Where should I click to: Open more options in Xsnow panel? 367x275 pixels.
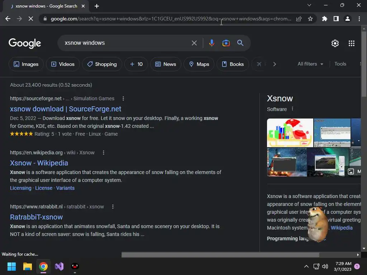(292, 109)
